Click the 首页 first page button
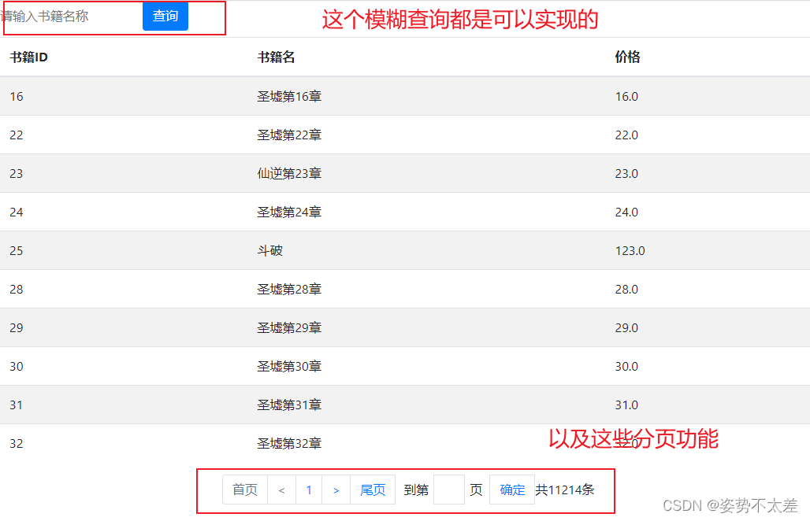This screenshot has width=810, height=521. click(244, 490)
